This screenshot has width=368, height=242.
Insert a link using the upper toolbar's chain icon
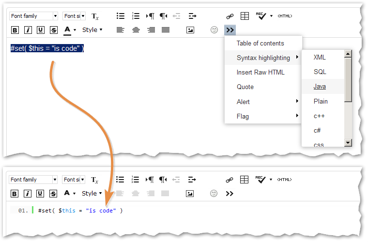tap(230, 16)
